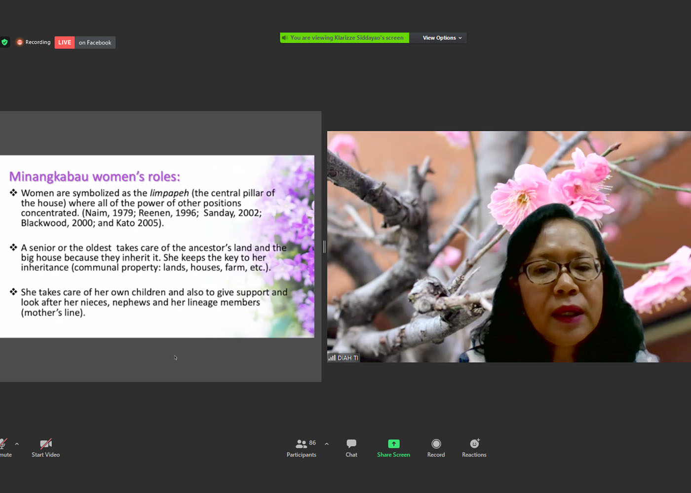The image size is (691, 493).
Task: Open the Reactions smiley menu
Action: click(x=474, y=448)
